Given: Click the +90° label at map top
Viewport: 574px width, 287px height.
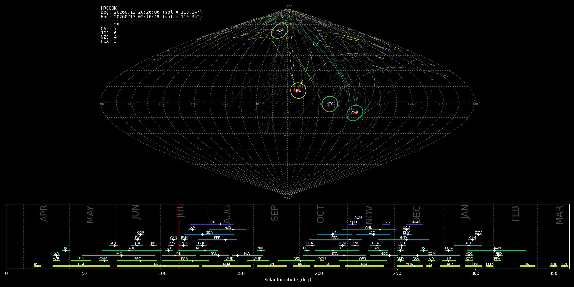Looking at the screenshot, I should [x=288, y=7].
